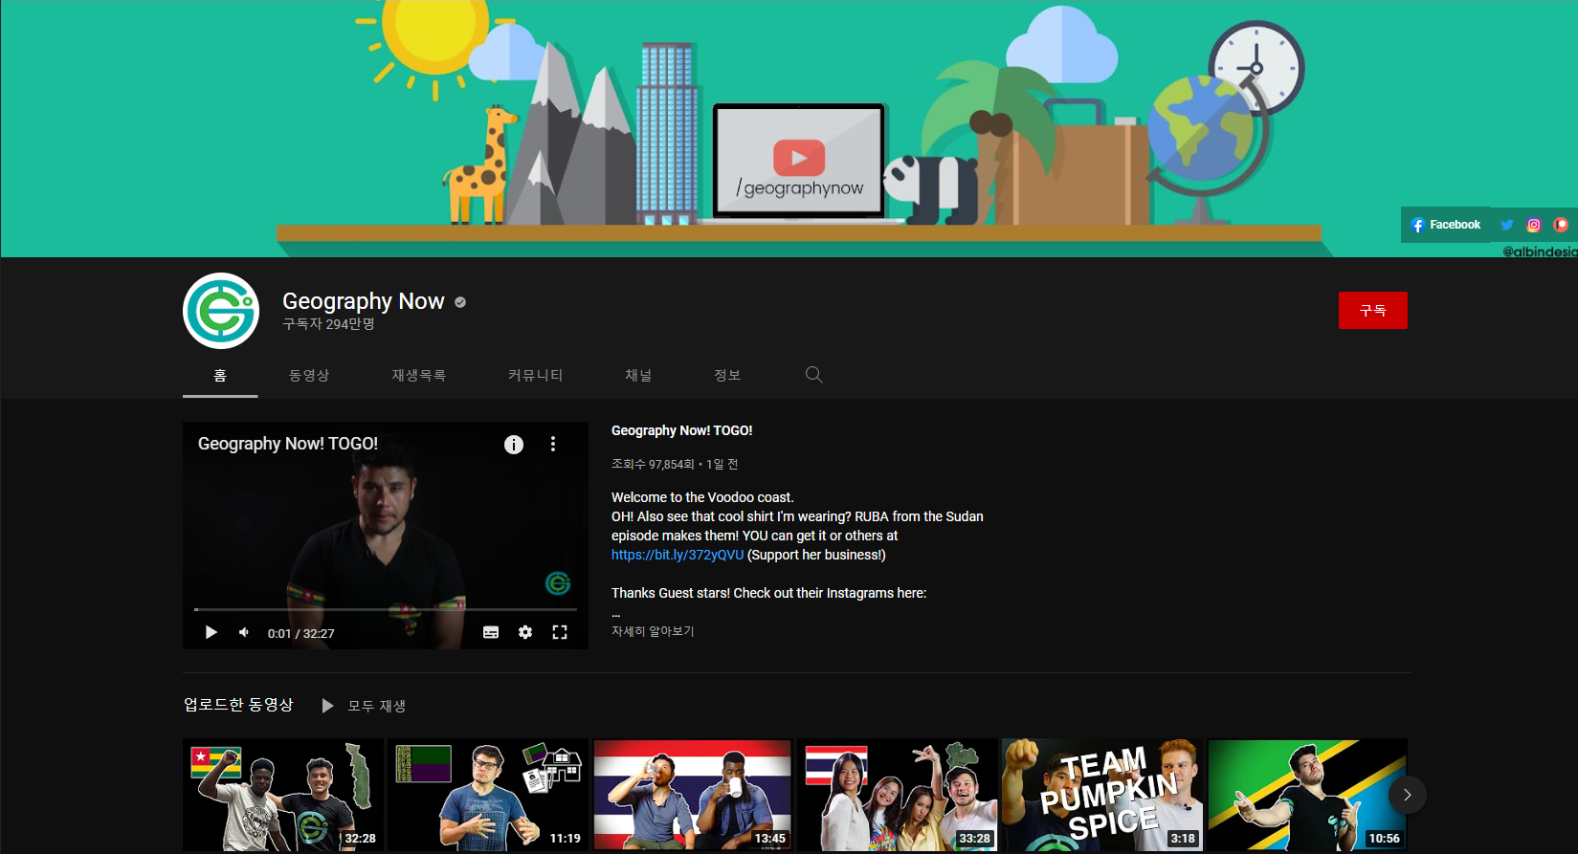Open the 33:28 Thailand video thumbnail
The image size is (1578, 854).
[x=898, y=795]
